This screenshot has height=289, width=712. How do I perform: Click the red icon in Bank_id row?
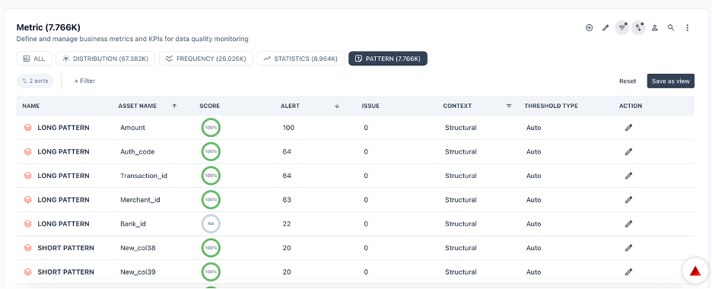pos(27,224)
